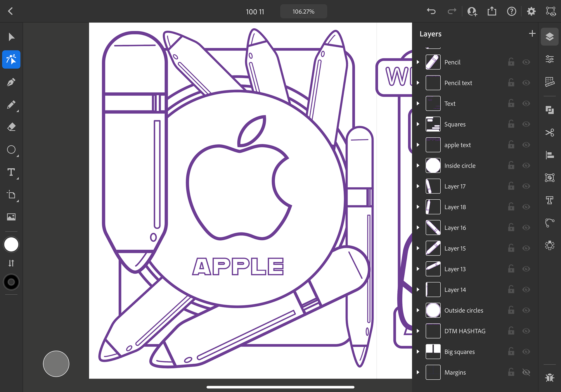Select the Pencil text layer row

point(475,83)
